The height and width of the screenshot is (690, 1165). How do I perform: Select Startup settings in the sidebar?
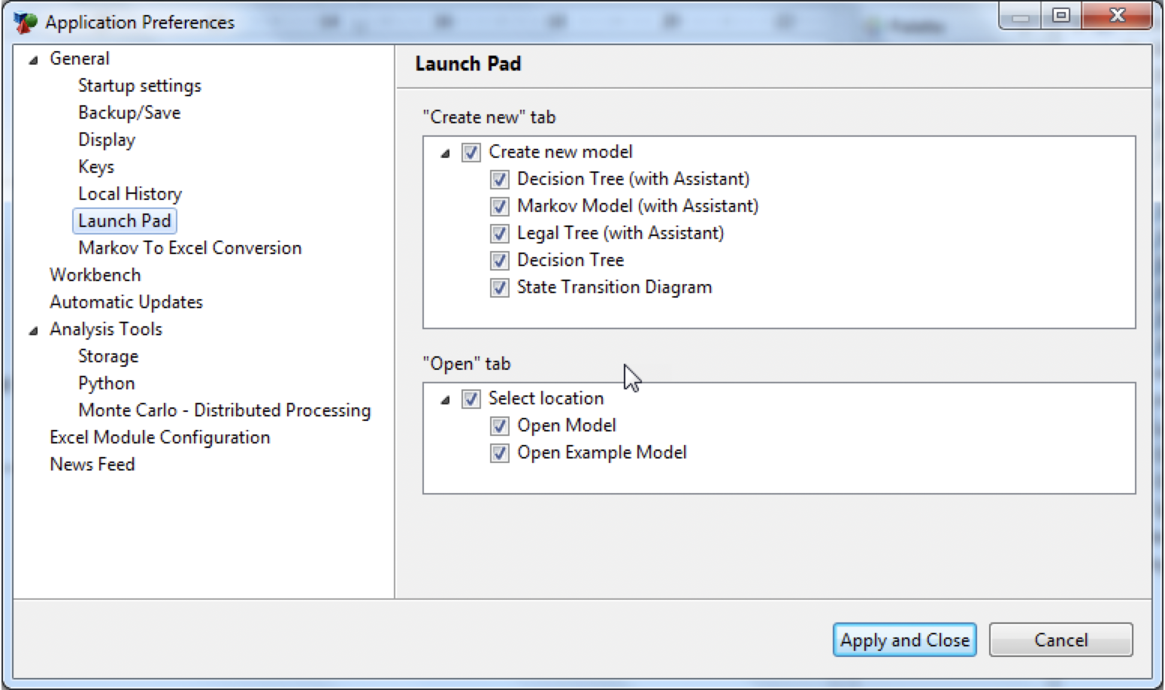coord(139,86)
